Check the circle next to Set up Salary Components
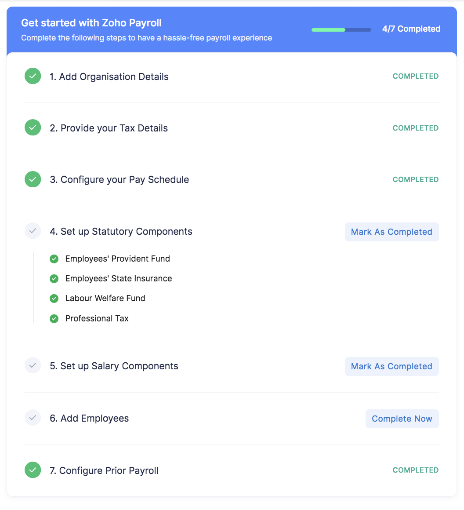 tap(33, 365)
